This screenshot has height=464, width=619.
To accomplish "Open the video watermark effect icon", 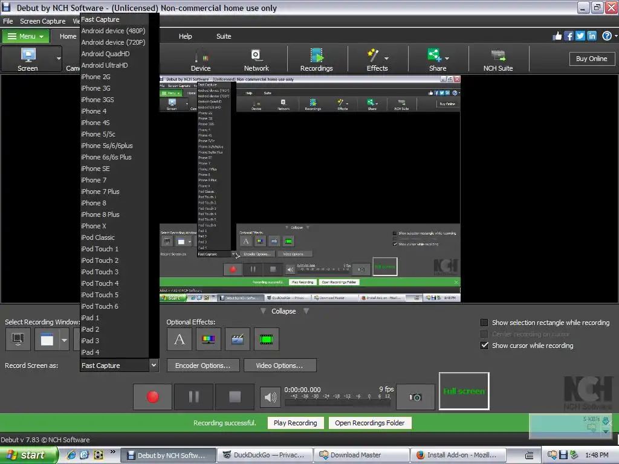I will 237,340.
